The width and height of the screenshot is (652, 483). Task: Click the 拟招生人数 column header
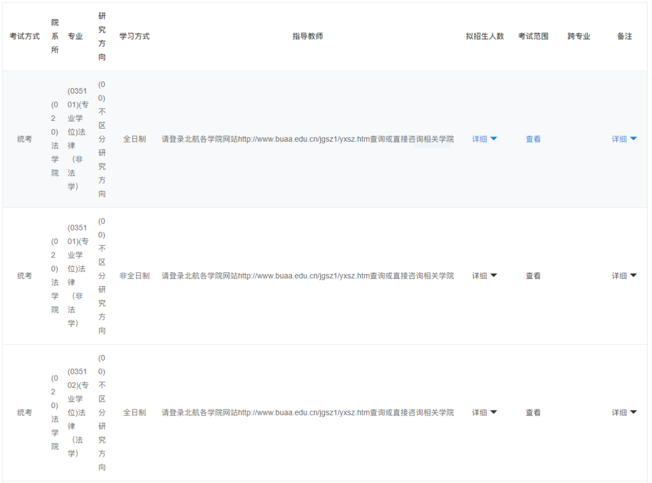point(485,36)
